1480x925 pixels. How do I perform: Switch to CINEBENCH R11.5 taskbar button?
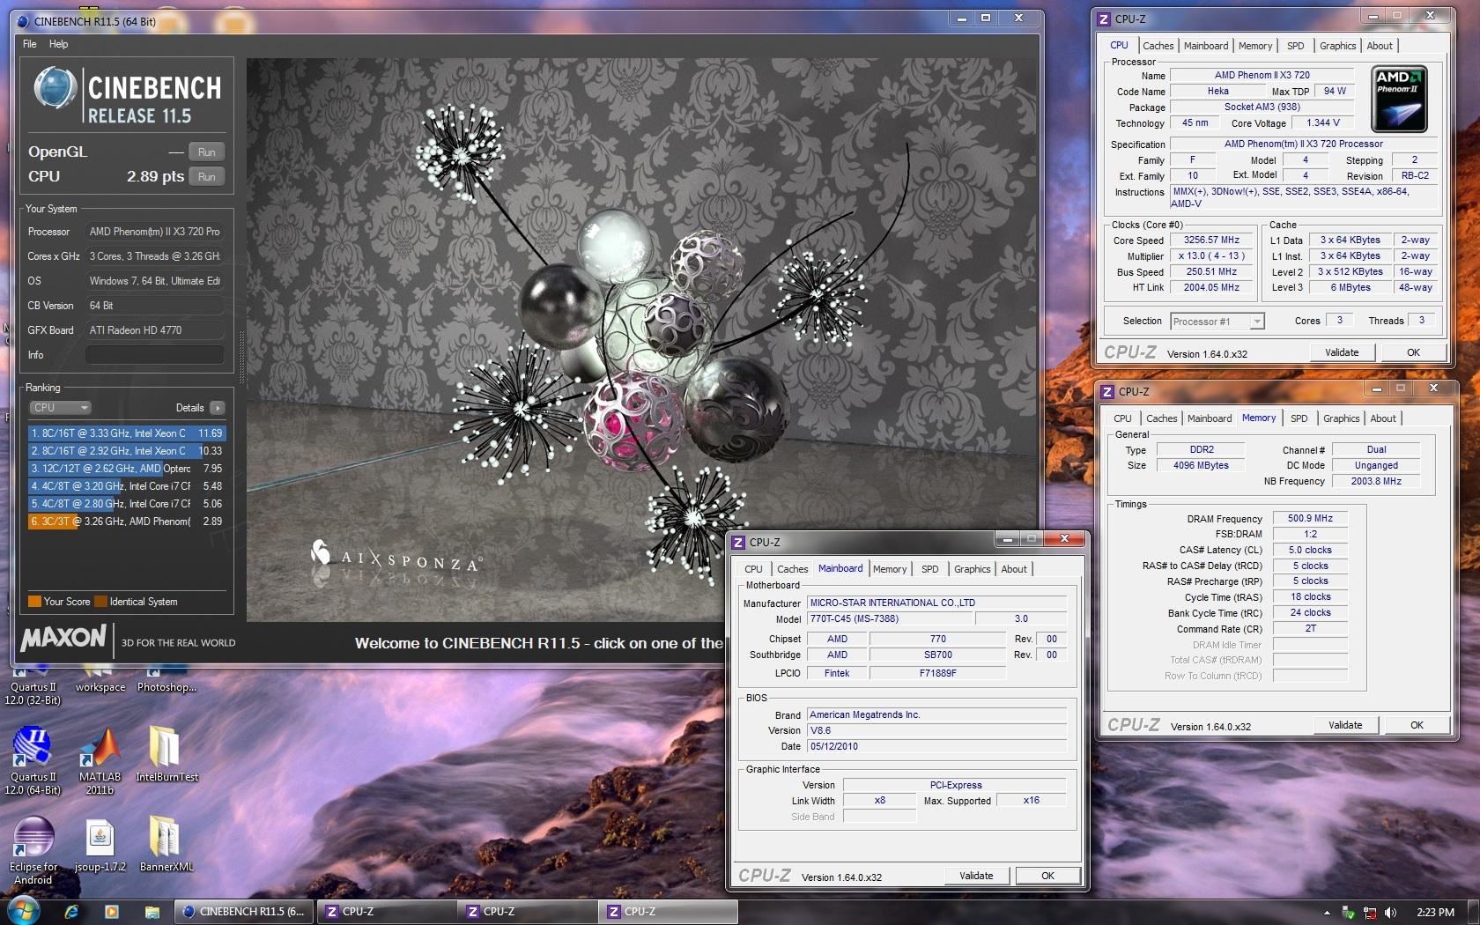point(243,912)
